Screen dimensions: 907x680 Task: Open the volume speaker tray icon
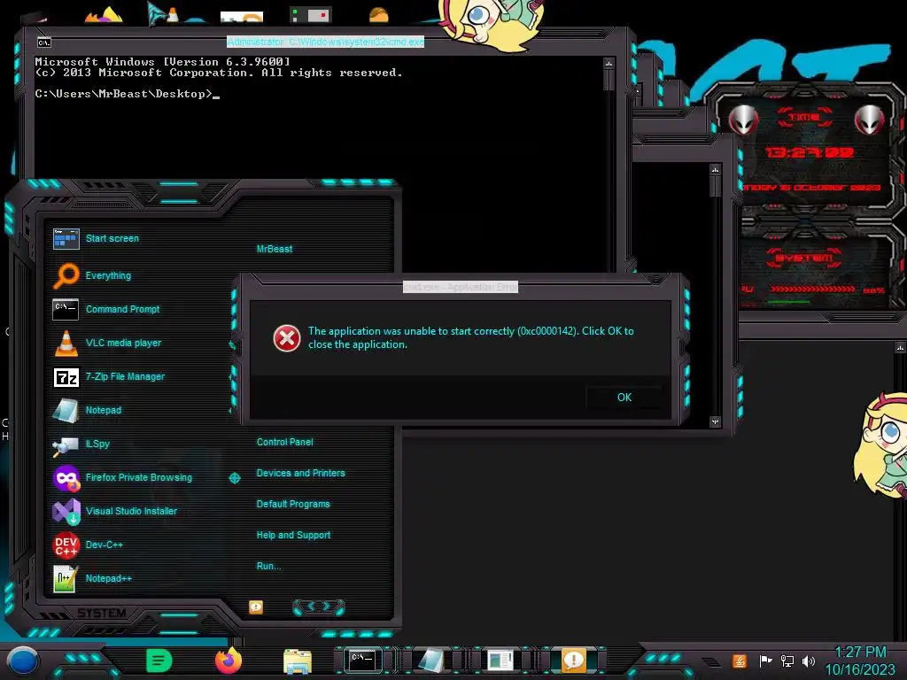pos(809,661)
